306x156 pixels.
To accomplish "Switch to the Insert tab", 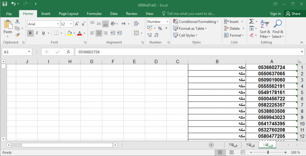I will coord(46,14).
